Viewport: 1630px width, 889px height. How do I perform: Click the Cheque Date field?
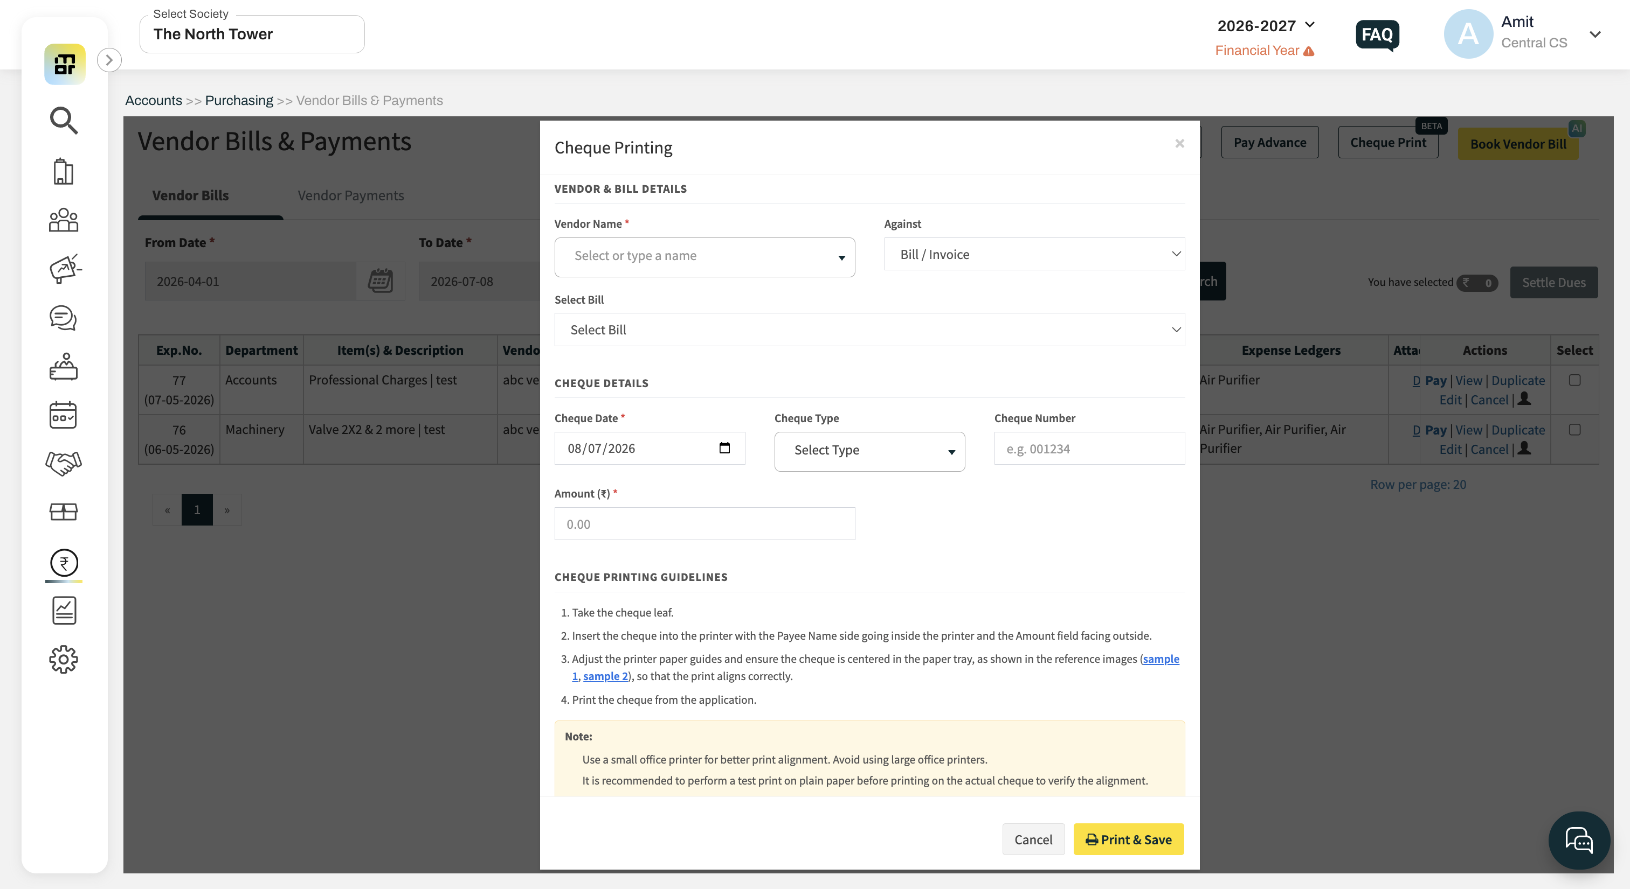(649, 449)
